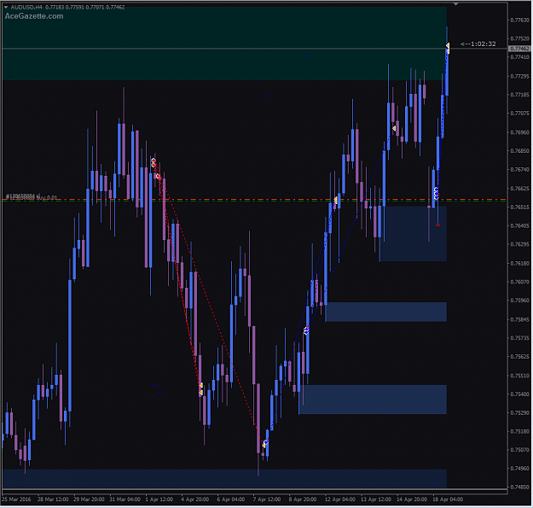Click the 14 Apr 20:00 time axis label
This screenshot has width=533, height=508.
412,499
